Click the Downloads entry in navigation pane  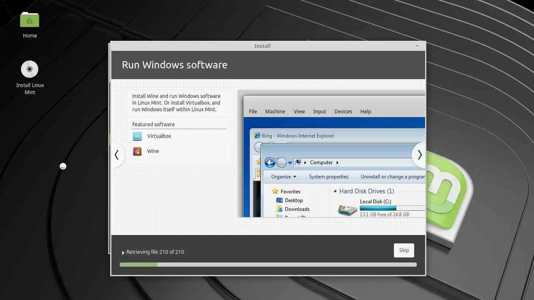click(x=297, y=209)
